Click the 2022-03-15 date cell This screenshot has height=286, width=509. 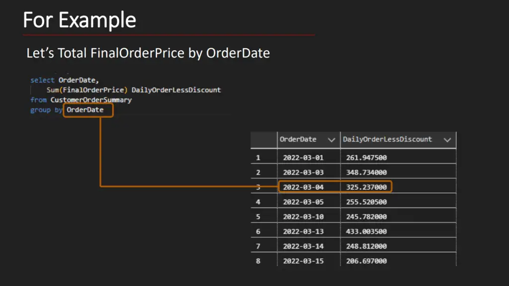(x=303, y=261)
